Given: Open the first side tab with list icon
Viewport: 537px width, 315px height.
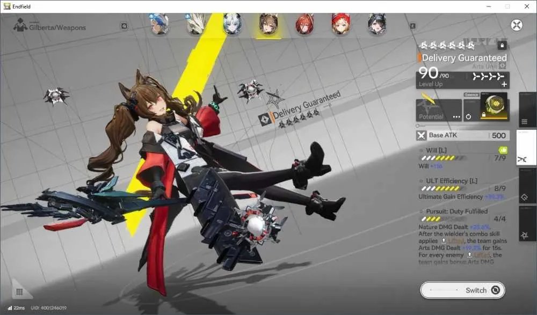Looking at the screenshot, I should pyautogui.click(x=527, y=109).
